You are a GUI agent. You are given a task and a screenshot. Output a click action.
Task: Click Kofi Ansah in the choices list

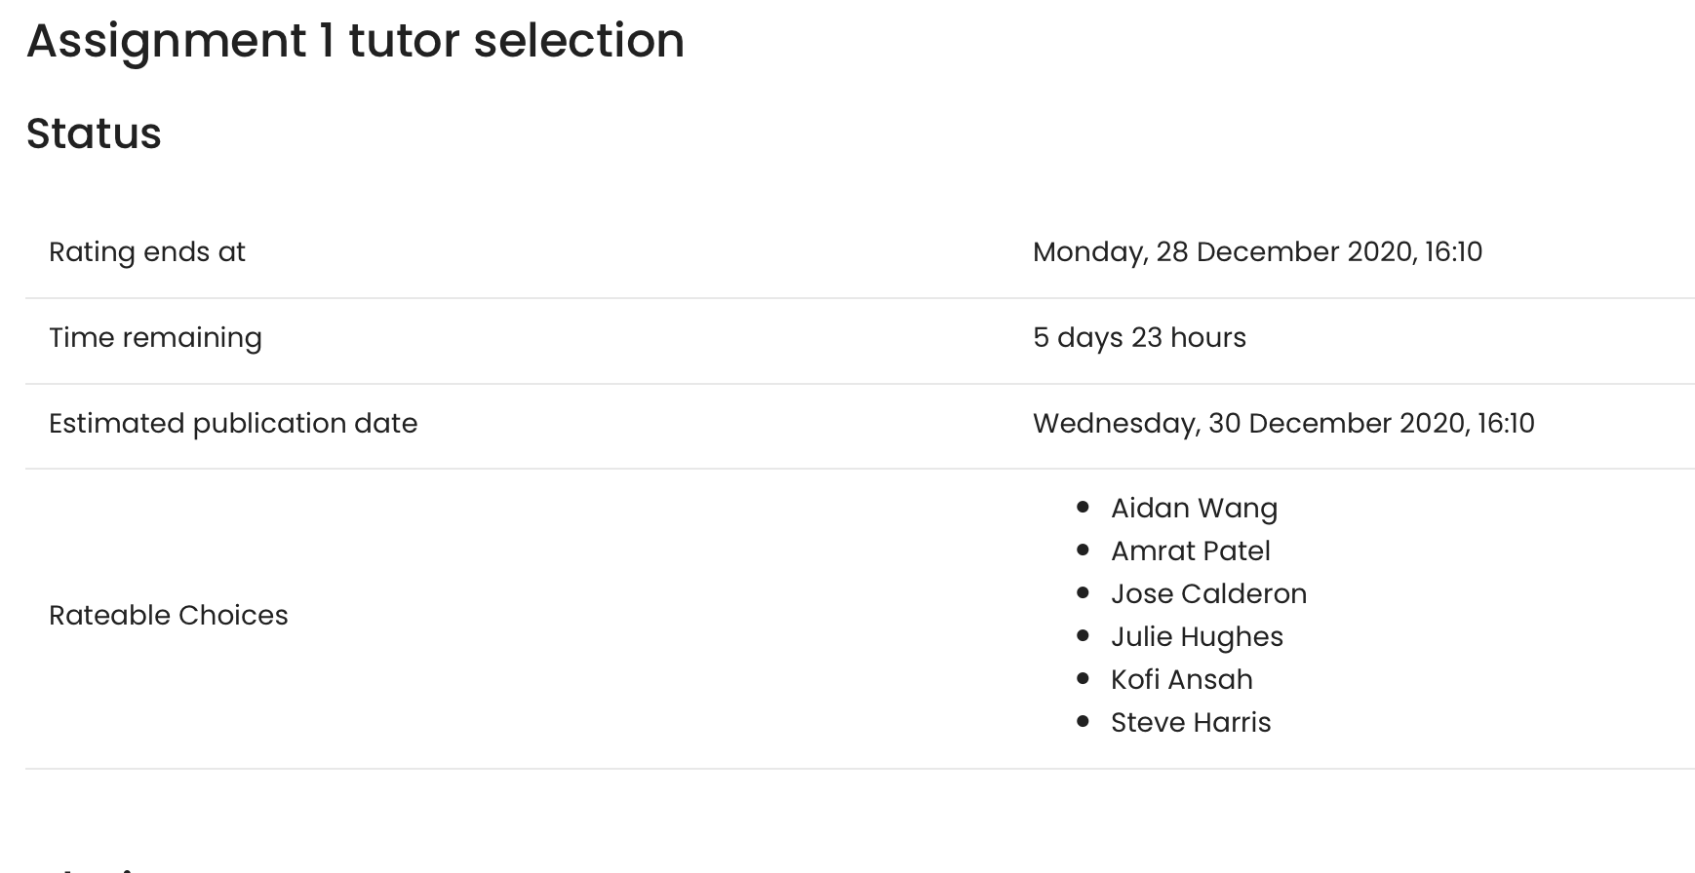tap(1181, 679)
